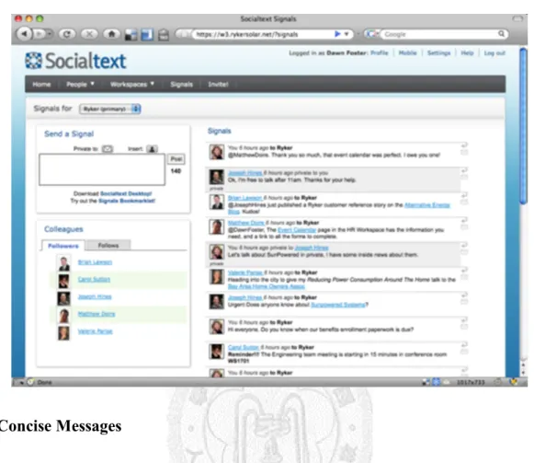
Task: Go to Home in the navigation bar
Action: (41, 85)
